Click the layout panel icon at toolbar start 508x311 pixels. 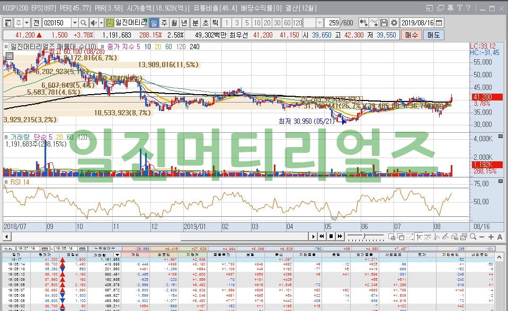[x=8, y=23]
